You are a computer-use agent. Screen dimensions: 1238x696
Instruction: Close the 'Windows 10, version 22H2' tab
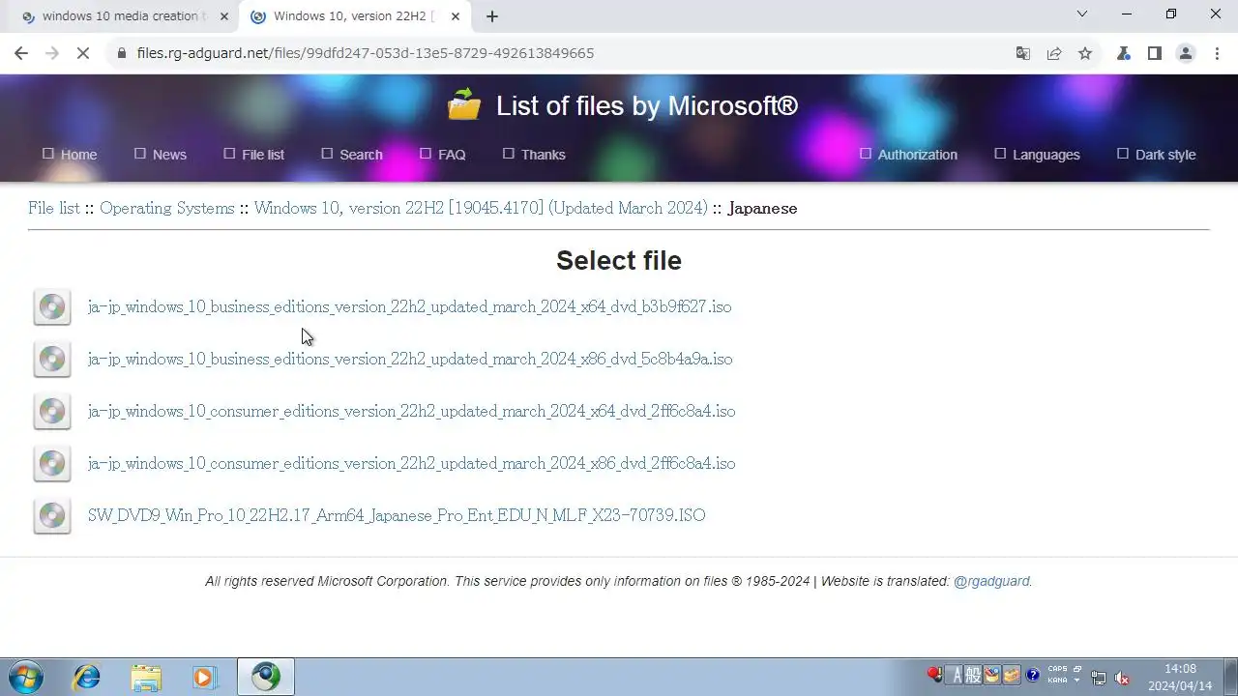[x=456, y=16]
